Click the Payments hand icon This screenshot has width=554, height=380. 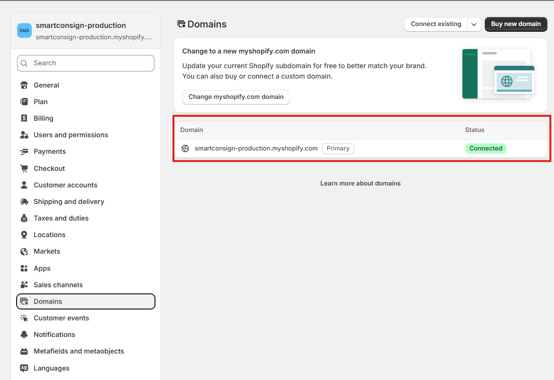click(x=24, y=152)
